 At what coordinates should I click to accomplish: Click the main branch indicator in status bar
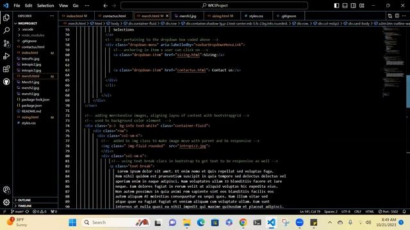[x=17, y=211]
